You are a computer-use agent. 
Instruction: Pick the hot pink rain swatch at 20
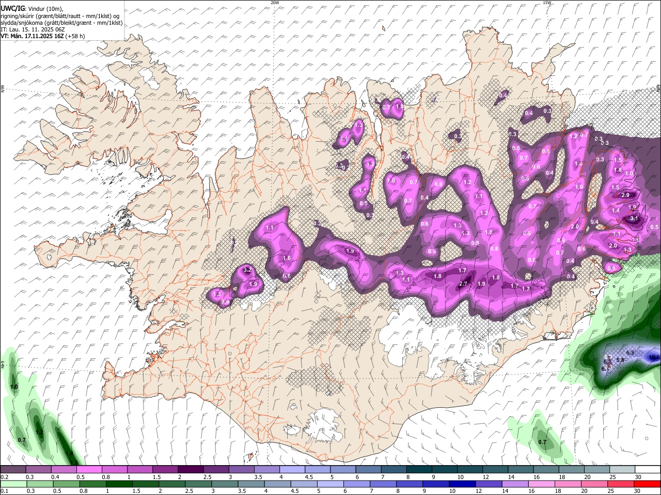point(594,484)
